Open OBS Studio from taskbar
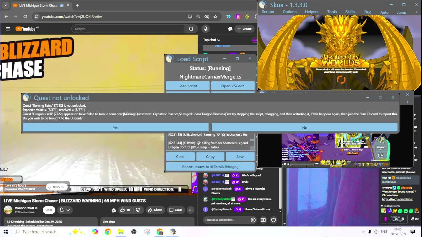Viewport: 422px width, 237px height. coord(134,232)
